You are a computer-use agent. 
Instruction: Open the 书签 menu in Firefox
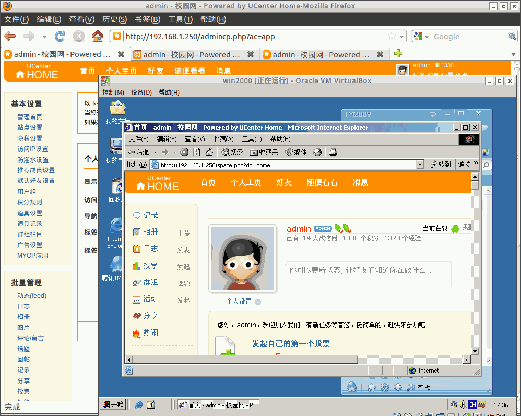148,20
